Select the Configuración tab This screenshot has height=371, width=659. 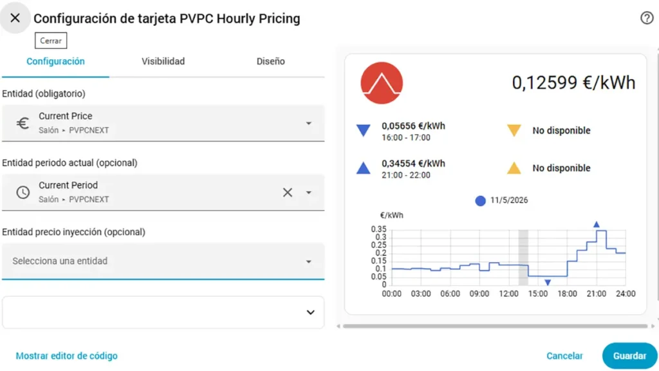click(x=55, y=61)
